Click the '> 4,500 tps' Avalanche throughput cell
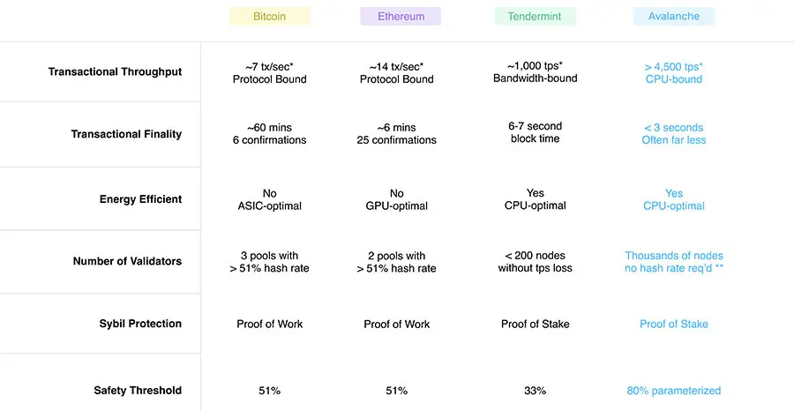 (x=673, y=73)
